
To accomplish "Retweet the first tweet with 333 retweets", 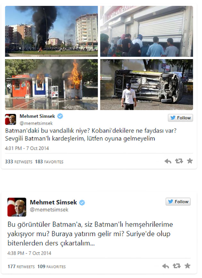I will (x=179, y=161).
